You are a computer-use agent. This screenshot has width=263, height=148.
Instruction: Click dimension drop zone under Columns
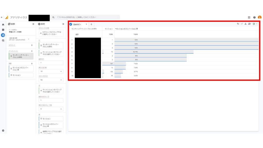51,91
